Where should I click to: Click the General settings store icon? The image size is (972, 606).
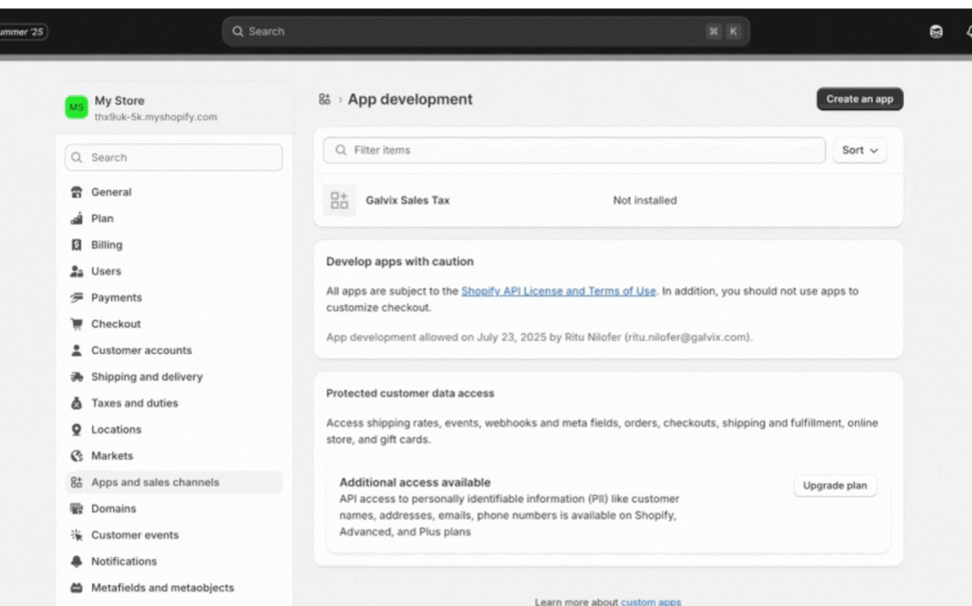pos(77,192)
